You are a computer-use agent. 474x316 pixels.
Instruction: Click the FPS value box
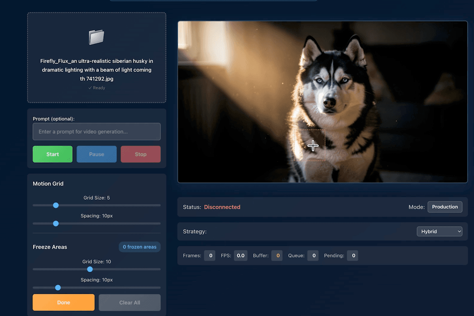[x=240, y=256]
